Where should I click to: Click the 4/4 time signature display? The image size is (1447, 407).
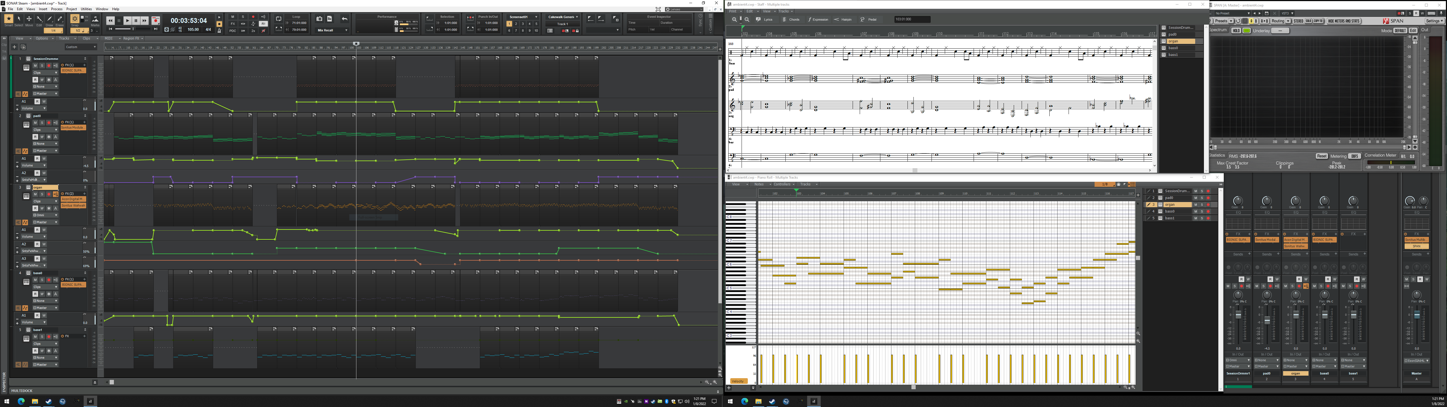[208, 29]
